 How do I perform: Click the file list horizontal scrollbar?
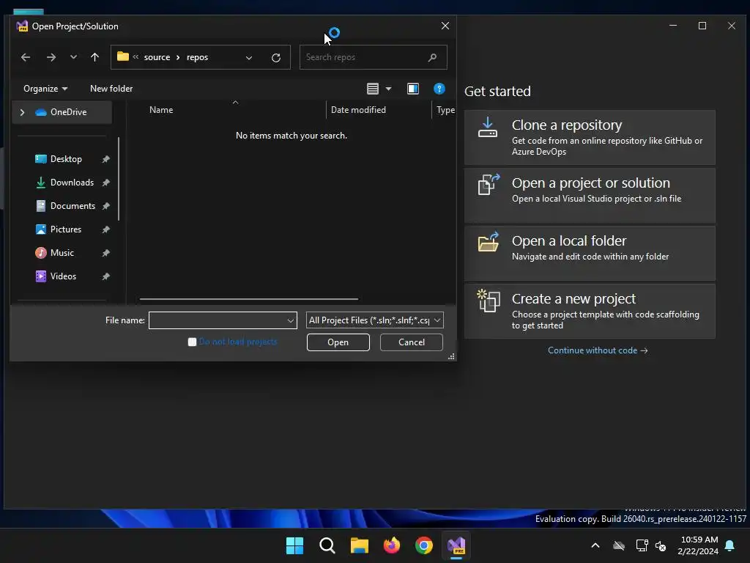point(249,299)
